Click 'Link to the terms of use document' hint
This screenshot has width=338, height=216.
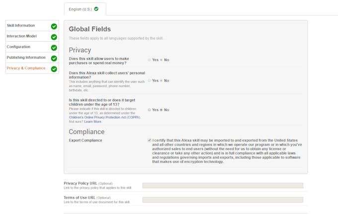(x=97, y=202)
